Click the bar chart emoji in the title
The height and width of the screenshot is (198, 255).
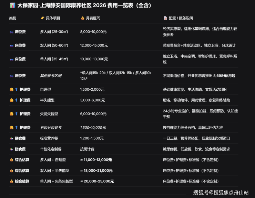point(12,6)
